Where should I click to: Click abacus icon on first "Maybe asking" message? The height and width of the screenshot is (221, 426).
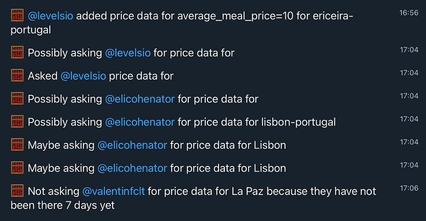pyautogui.click(x=17, y=145)
